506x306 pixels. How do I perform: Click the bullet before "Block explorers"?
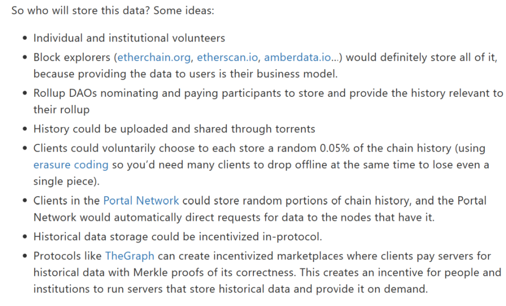[25, 58]
